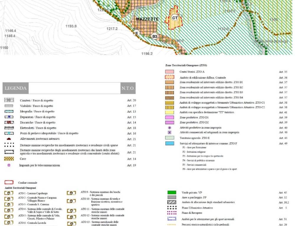Select the blue ZTO F services swatch

[x=170, y=143]
